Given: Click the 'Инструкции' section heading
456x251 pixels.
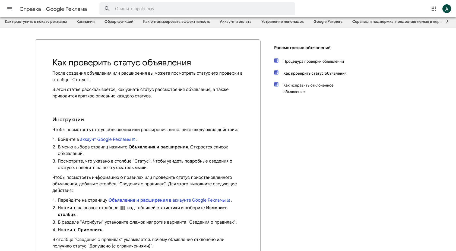Looking at the screenshot, I should point(68,120).
